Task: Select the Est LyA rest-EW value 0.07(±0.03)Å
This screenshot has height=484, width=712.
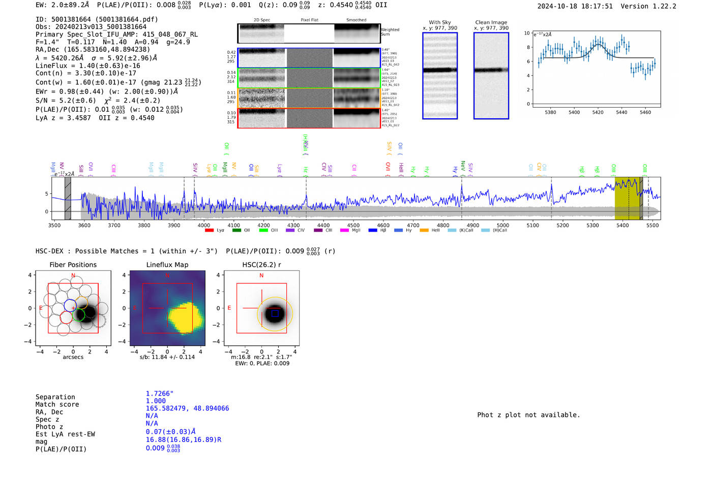Action: point(171,432)
